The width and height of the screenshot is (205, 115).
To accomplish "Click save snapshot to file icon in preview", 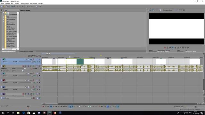I will click(x=184, y=10).
